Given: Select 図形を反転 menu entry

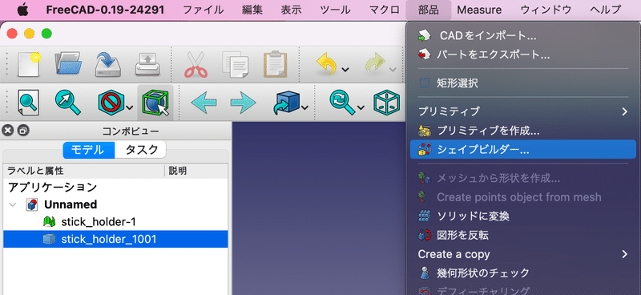Looking at the screenshot, I should 523,235.
